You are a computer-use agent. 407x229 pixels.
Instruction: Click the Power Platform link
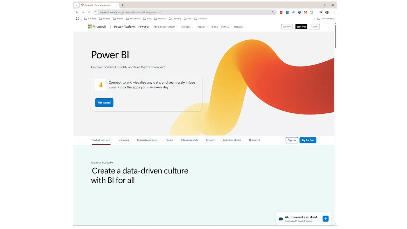125,27
